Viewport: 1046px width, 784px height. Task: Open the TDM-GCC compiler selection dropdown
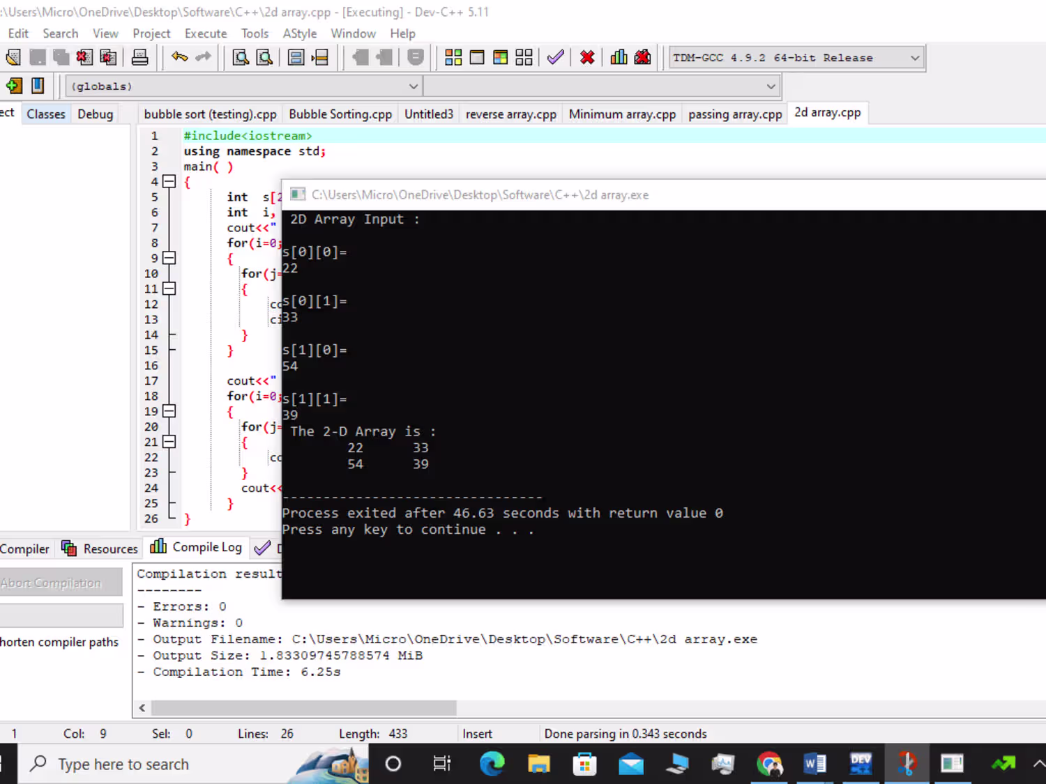click(914, 58)
